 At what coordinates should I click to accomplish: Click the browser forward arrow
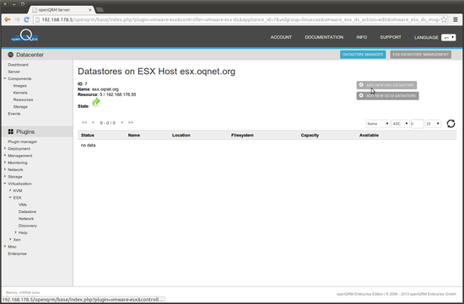point(17,19)
